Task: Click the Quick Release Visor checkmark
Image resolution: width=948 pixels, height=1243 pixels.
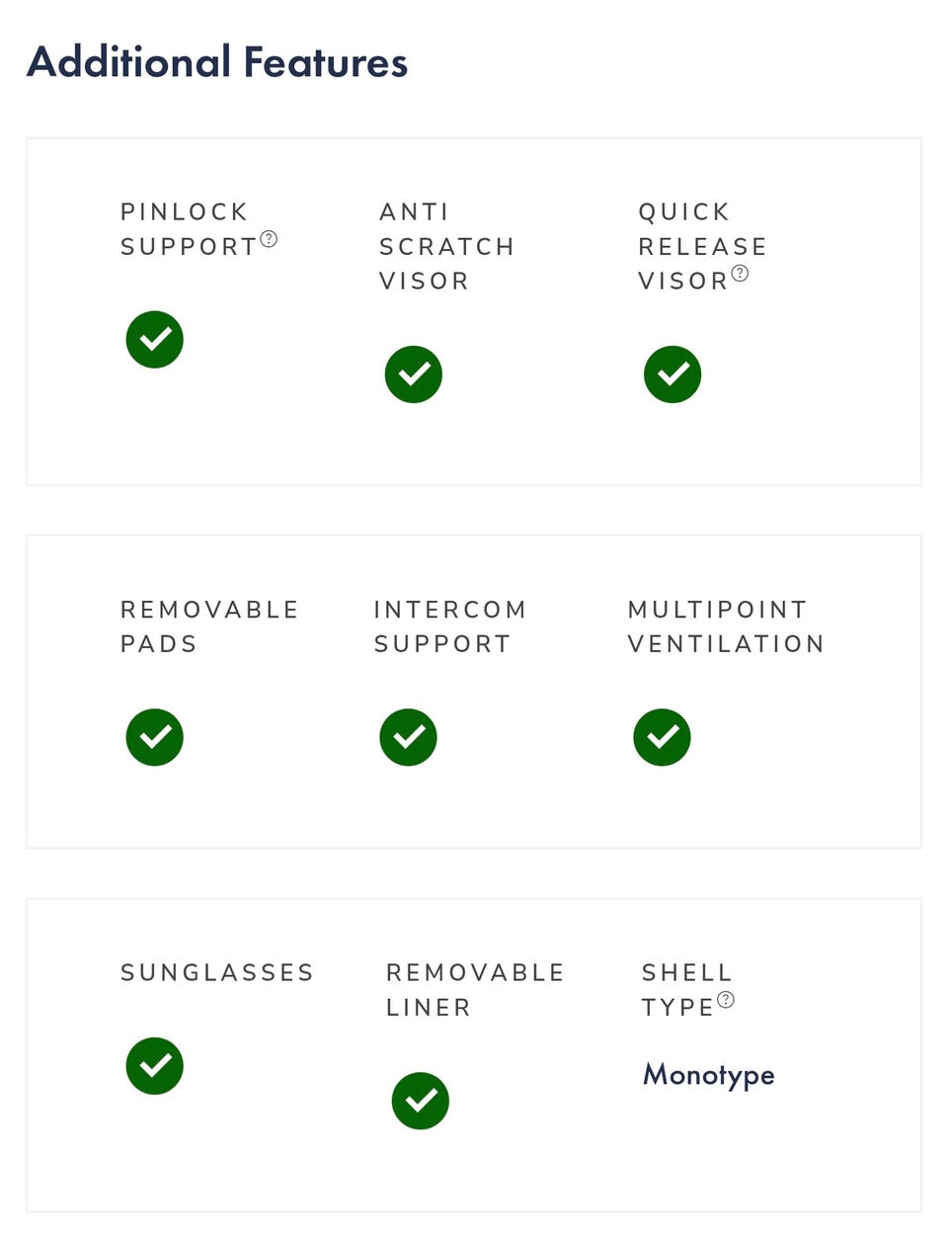Action: 672,374
